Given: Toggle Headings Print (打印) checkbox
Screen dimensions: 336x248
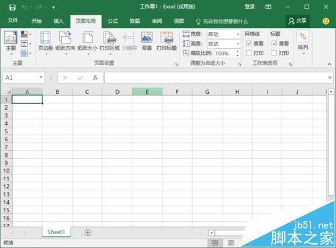Looking at the screenshot, I should pyautogui.click(x=274, y=53).
